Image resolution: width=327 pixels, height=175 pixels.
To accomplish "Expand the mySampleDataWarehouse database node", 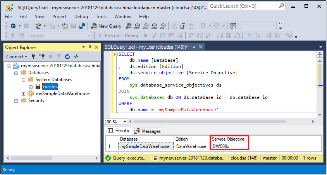I will pyautogui.click(x=24, y=93).
